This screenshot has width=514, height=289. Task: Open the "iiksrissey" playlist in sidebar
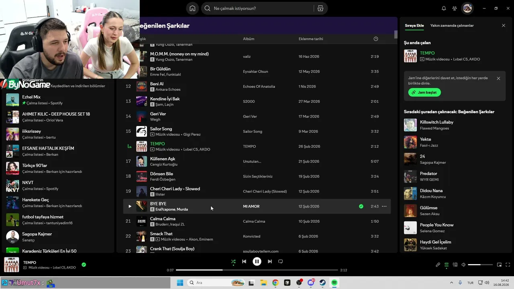pyautogui.click(x=59, y=134)
